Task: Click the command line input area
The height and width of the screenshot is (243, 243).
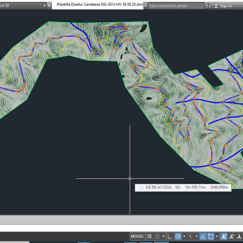Action: [x=122, y=228]
